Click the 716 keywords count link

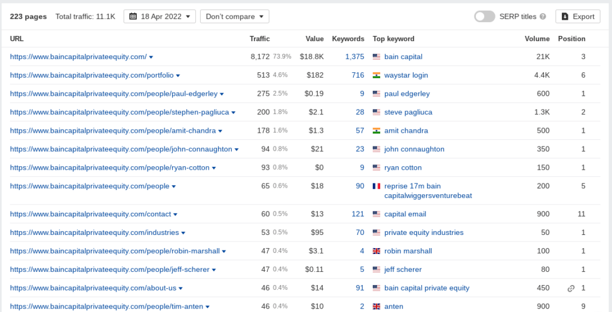pos(358,75)
